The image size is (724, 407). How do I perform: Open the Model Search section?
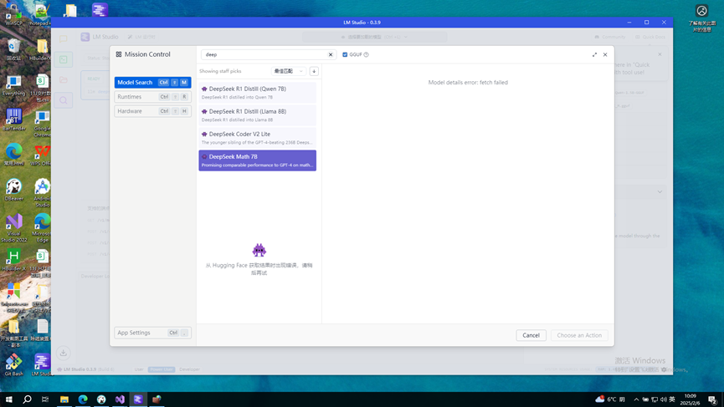click(152, 83)
